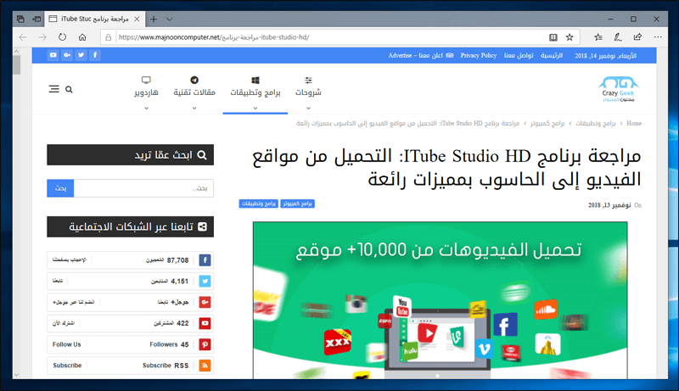The image size is (679, 391).
Task: Select the iTube Studio browser tab
Action: point(94,19)
